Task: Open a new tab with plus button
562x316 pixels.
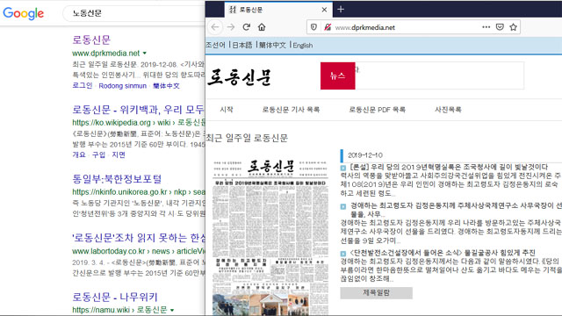Action: point(341,10)
